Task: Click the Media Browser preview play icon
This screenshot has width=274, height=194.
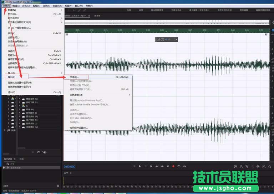Action: click(x=33, y=152)
